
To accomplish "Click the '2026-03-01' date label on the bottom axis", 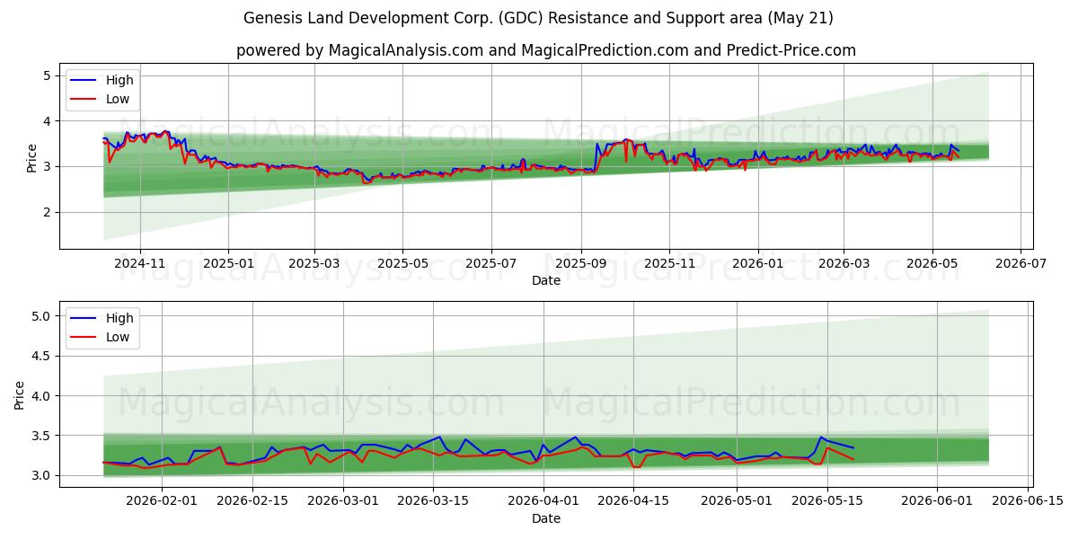I will click(343, 502).
